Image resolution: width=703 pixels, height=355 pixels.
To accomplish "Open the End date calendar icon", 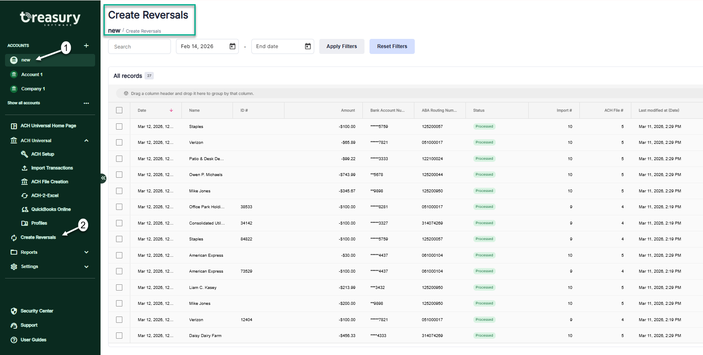I will point(308,46).
